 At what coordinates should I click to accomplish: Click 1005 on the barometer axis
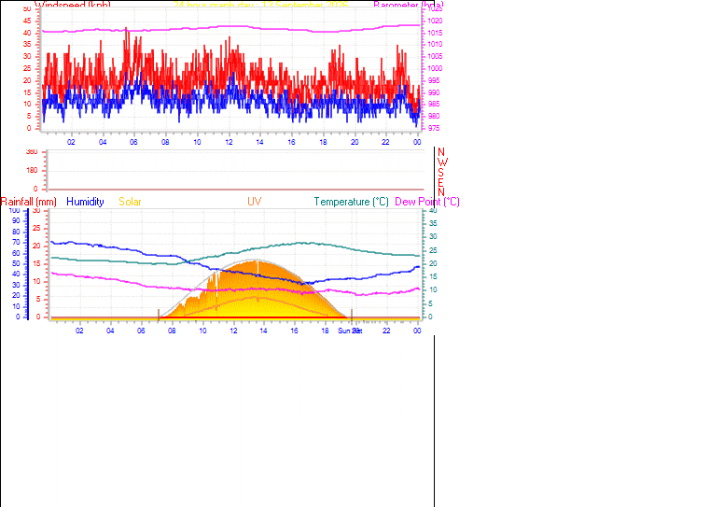pos(435,56)
